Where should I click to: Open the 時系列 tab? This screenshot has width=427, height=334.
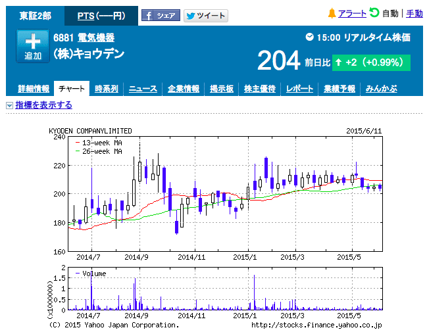pos(107,89)
